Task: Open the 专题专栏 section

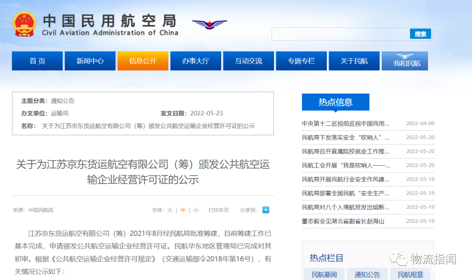Action: [301, 61]
